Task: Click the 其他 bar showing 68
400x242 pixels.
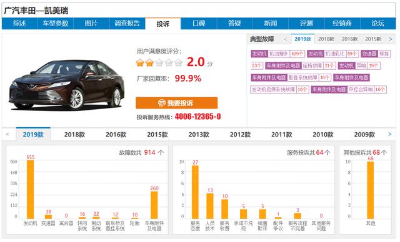Action: click(x=371, y=190)
